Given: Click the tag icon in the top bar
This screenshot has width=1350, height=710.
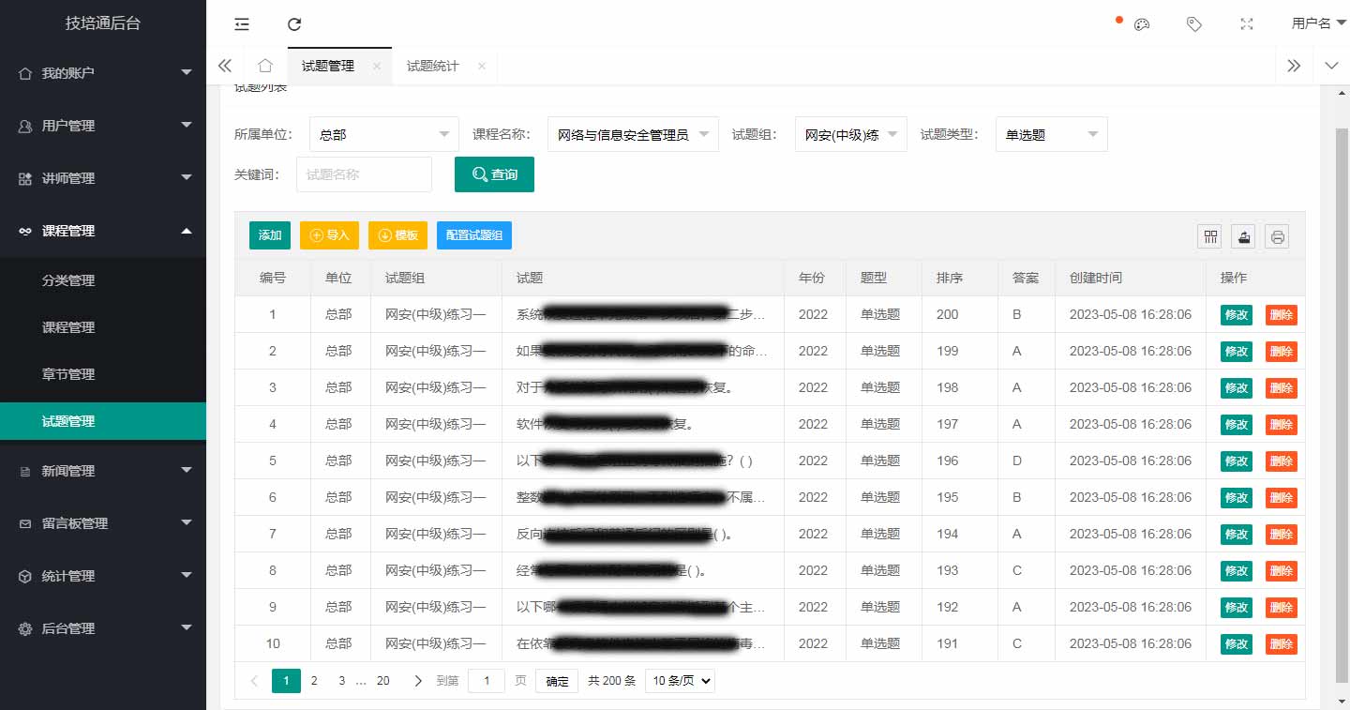Looking at the screenshot, I should [x=1193, y=23].
